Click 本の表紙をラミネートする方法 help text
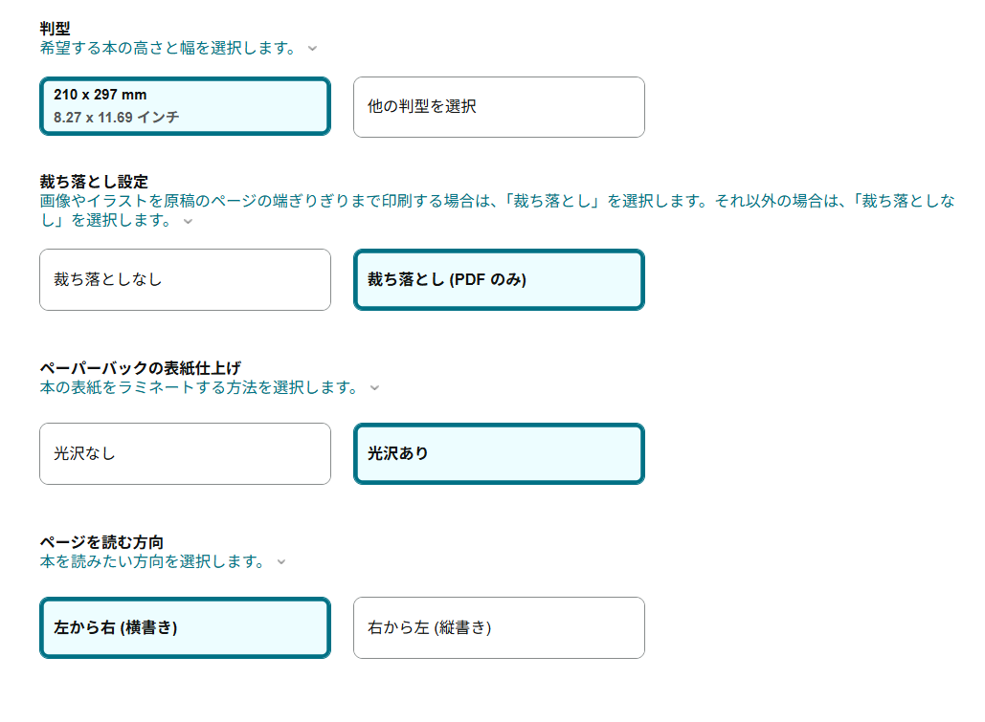Screen dimensions: 985x722 pyautogui.click(x=199, y=387)
